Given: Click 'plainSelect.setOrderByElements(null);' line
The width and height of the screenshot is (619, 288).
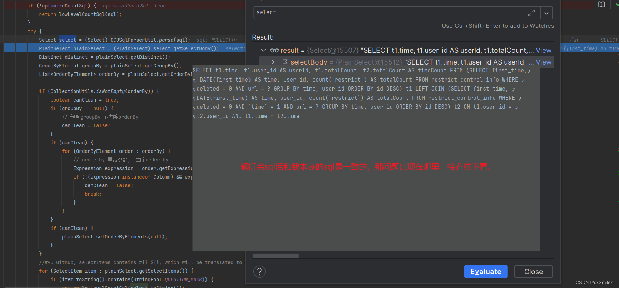Looking at the screenshot, I should click(115, 237).
